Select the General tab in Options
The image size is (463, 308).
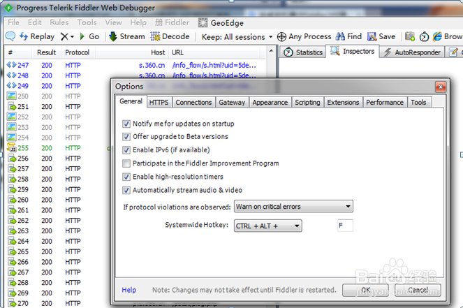pyautogui.click(x=131, y=101)
